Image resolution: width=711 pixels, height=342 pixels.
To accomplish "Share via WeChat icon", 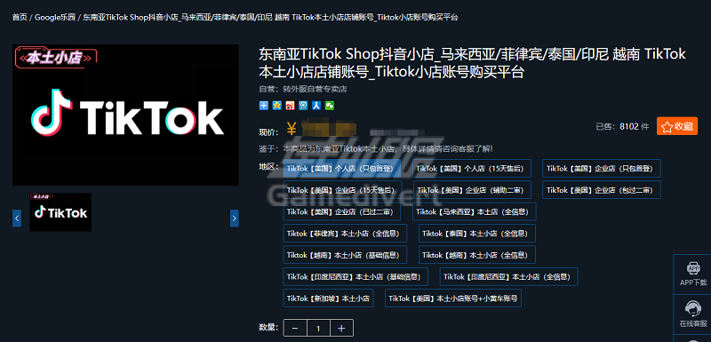I will 330,106.
